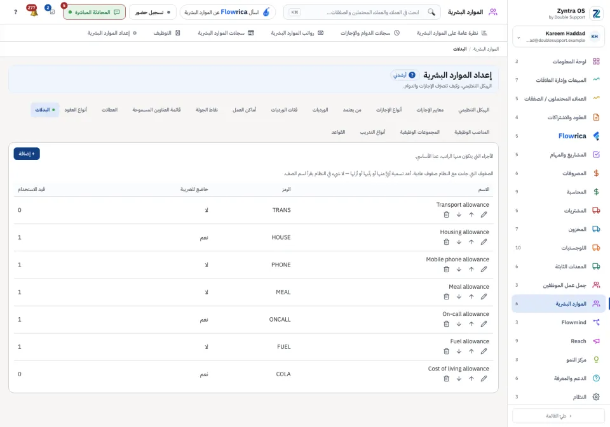Select the نقاط الجولة setup tab
Viewport: 610px width, 427px height.
207,110
